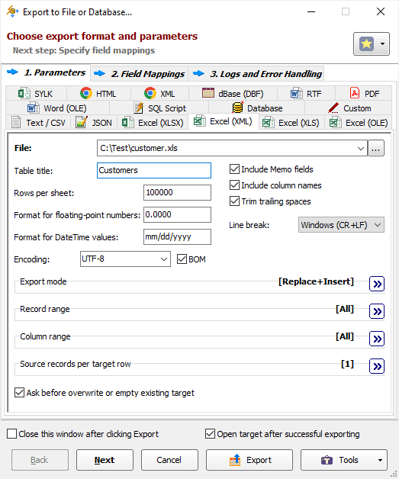The image size is (399, 479).
Task: Open the Encoding UTF-8 dropdown
Action: click(125, 259)
